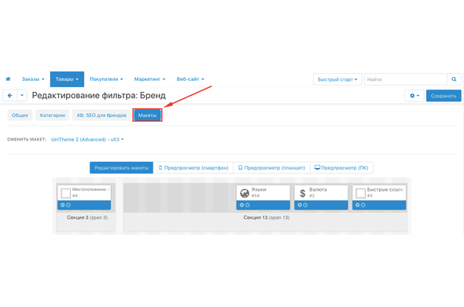Toggle power of Быстрые ссылки block
The width and height of the screenshot is (464, 307).
click(x=363, y=205)
